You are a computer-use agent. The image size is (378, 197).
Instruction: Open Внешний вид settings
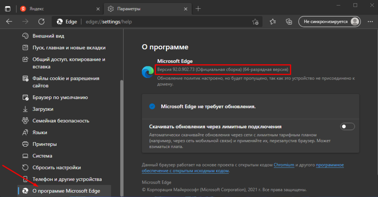click(x=65, y=36)
